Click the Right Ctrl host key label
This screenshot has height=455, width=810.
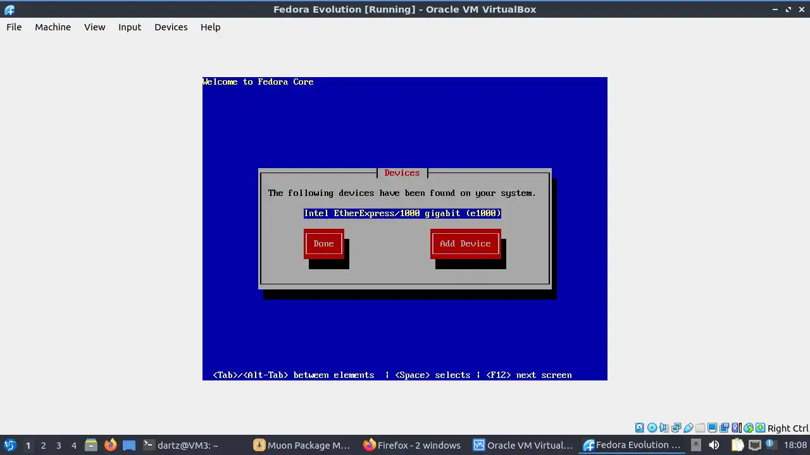point(788,428)
